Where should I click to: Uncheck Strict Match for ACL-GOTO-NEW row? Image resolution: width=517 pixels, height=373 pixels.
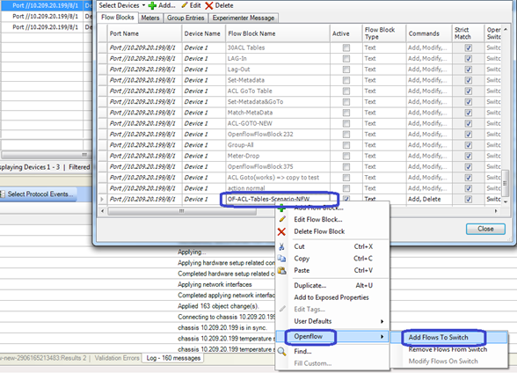468,123
